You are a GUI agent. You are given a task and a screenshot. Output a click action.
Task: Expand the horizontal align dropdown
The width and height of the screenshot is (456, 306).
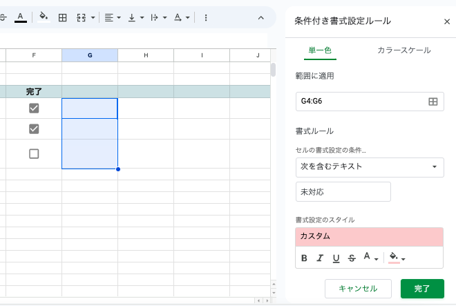click(x=119, y=18)
